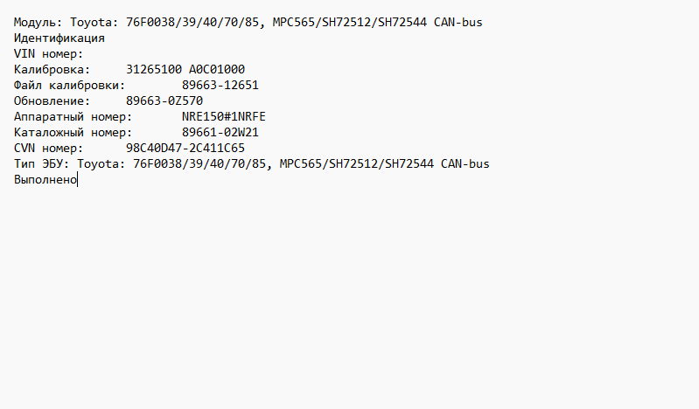Click catalog number 89661-02W21
This screenshot has height=409, width=699.
point(220,132)
